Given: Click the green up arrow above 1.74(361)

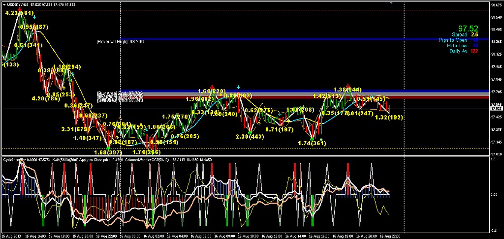Looking at the screenshot, I should coord(313,138).
